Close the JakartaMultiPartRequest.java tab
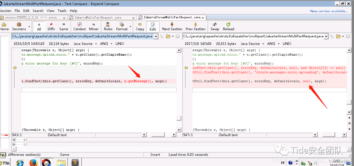Viewport: 354px width, 166px height. pyautogui.click(x=133, y=18)
